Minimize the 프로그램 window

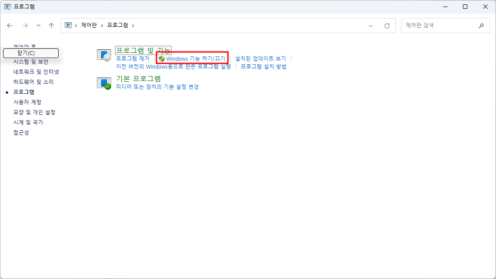[445, 7]
